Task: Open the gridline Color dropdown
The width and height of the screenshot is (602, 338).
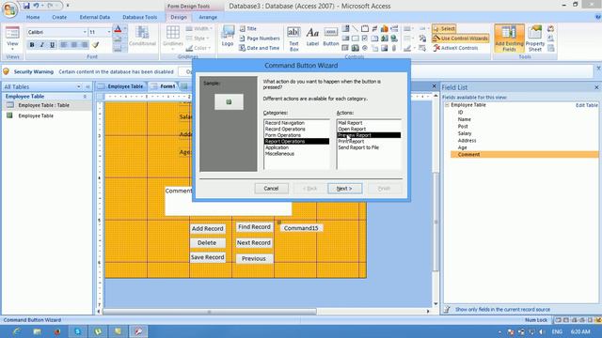Action: (x=198, y=48)
